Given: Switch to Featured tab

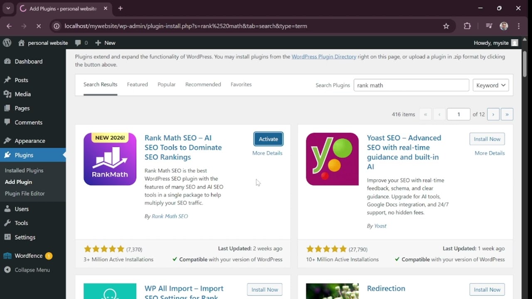Looking at the screenshot, I should (138, 85).
